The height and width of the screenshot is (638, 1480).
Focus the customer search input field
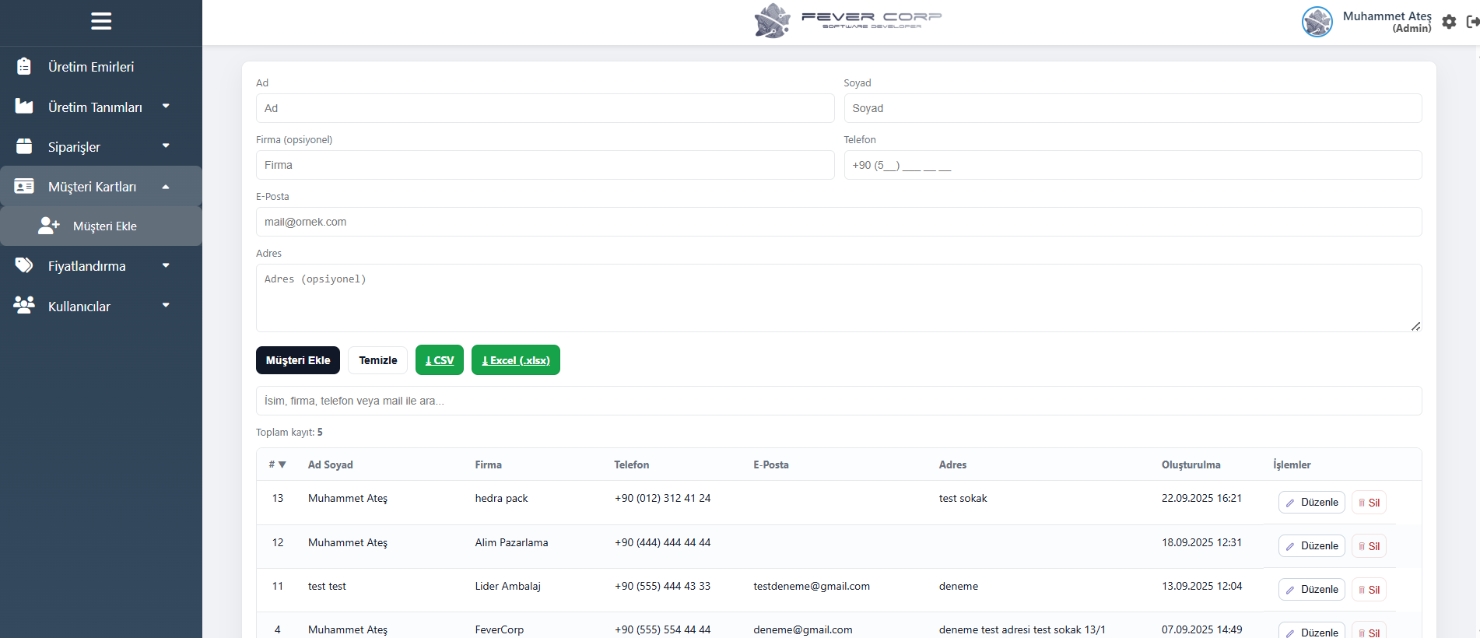[838, 401]
